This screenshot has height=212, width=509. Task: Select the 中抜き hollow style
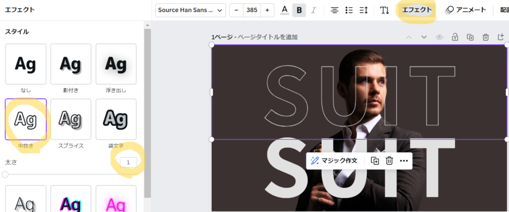[x=26, y=119]
